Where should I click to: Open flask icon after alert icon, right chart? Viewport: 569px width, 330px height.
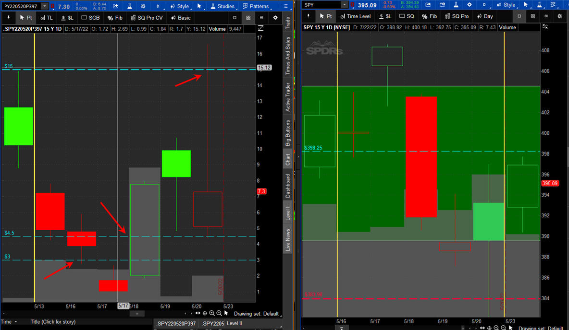tap(456, 5)
